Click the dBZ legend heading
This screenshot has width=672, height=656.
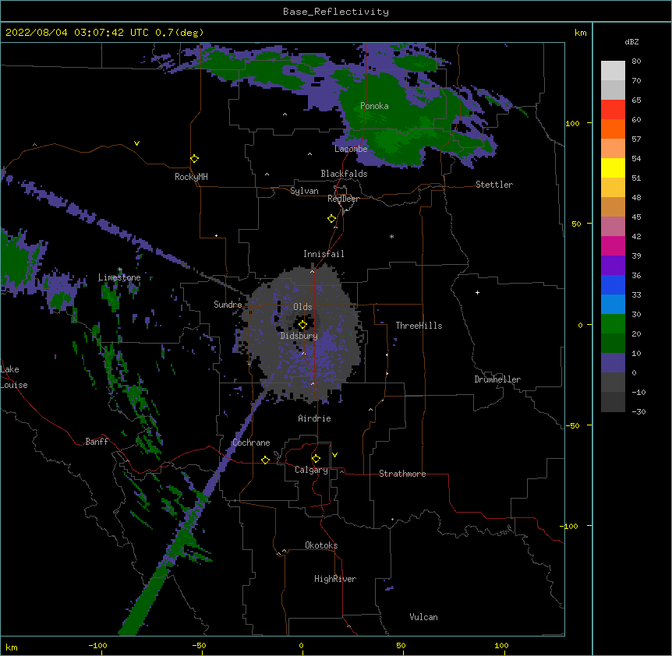631,42
